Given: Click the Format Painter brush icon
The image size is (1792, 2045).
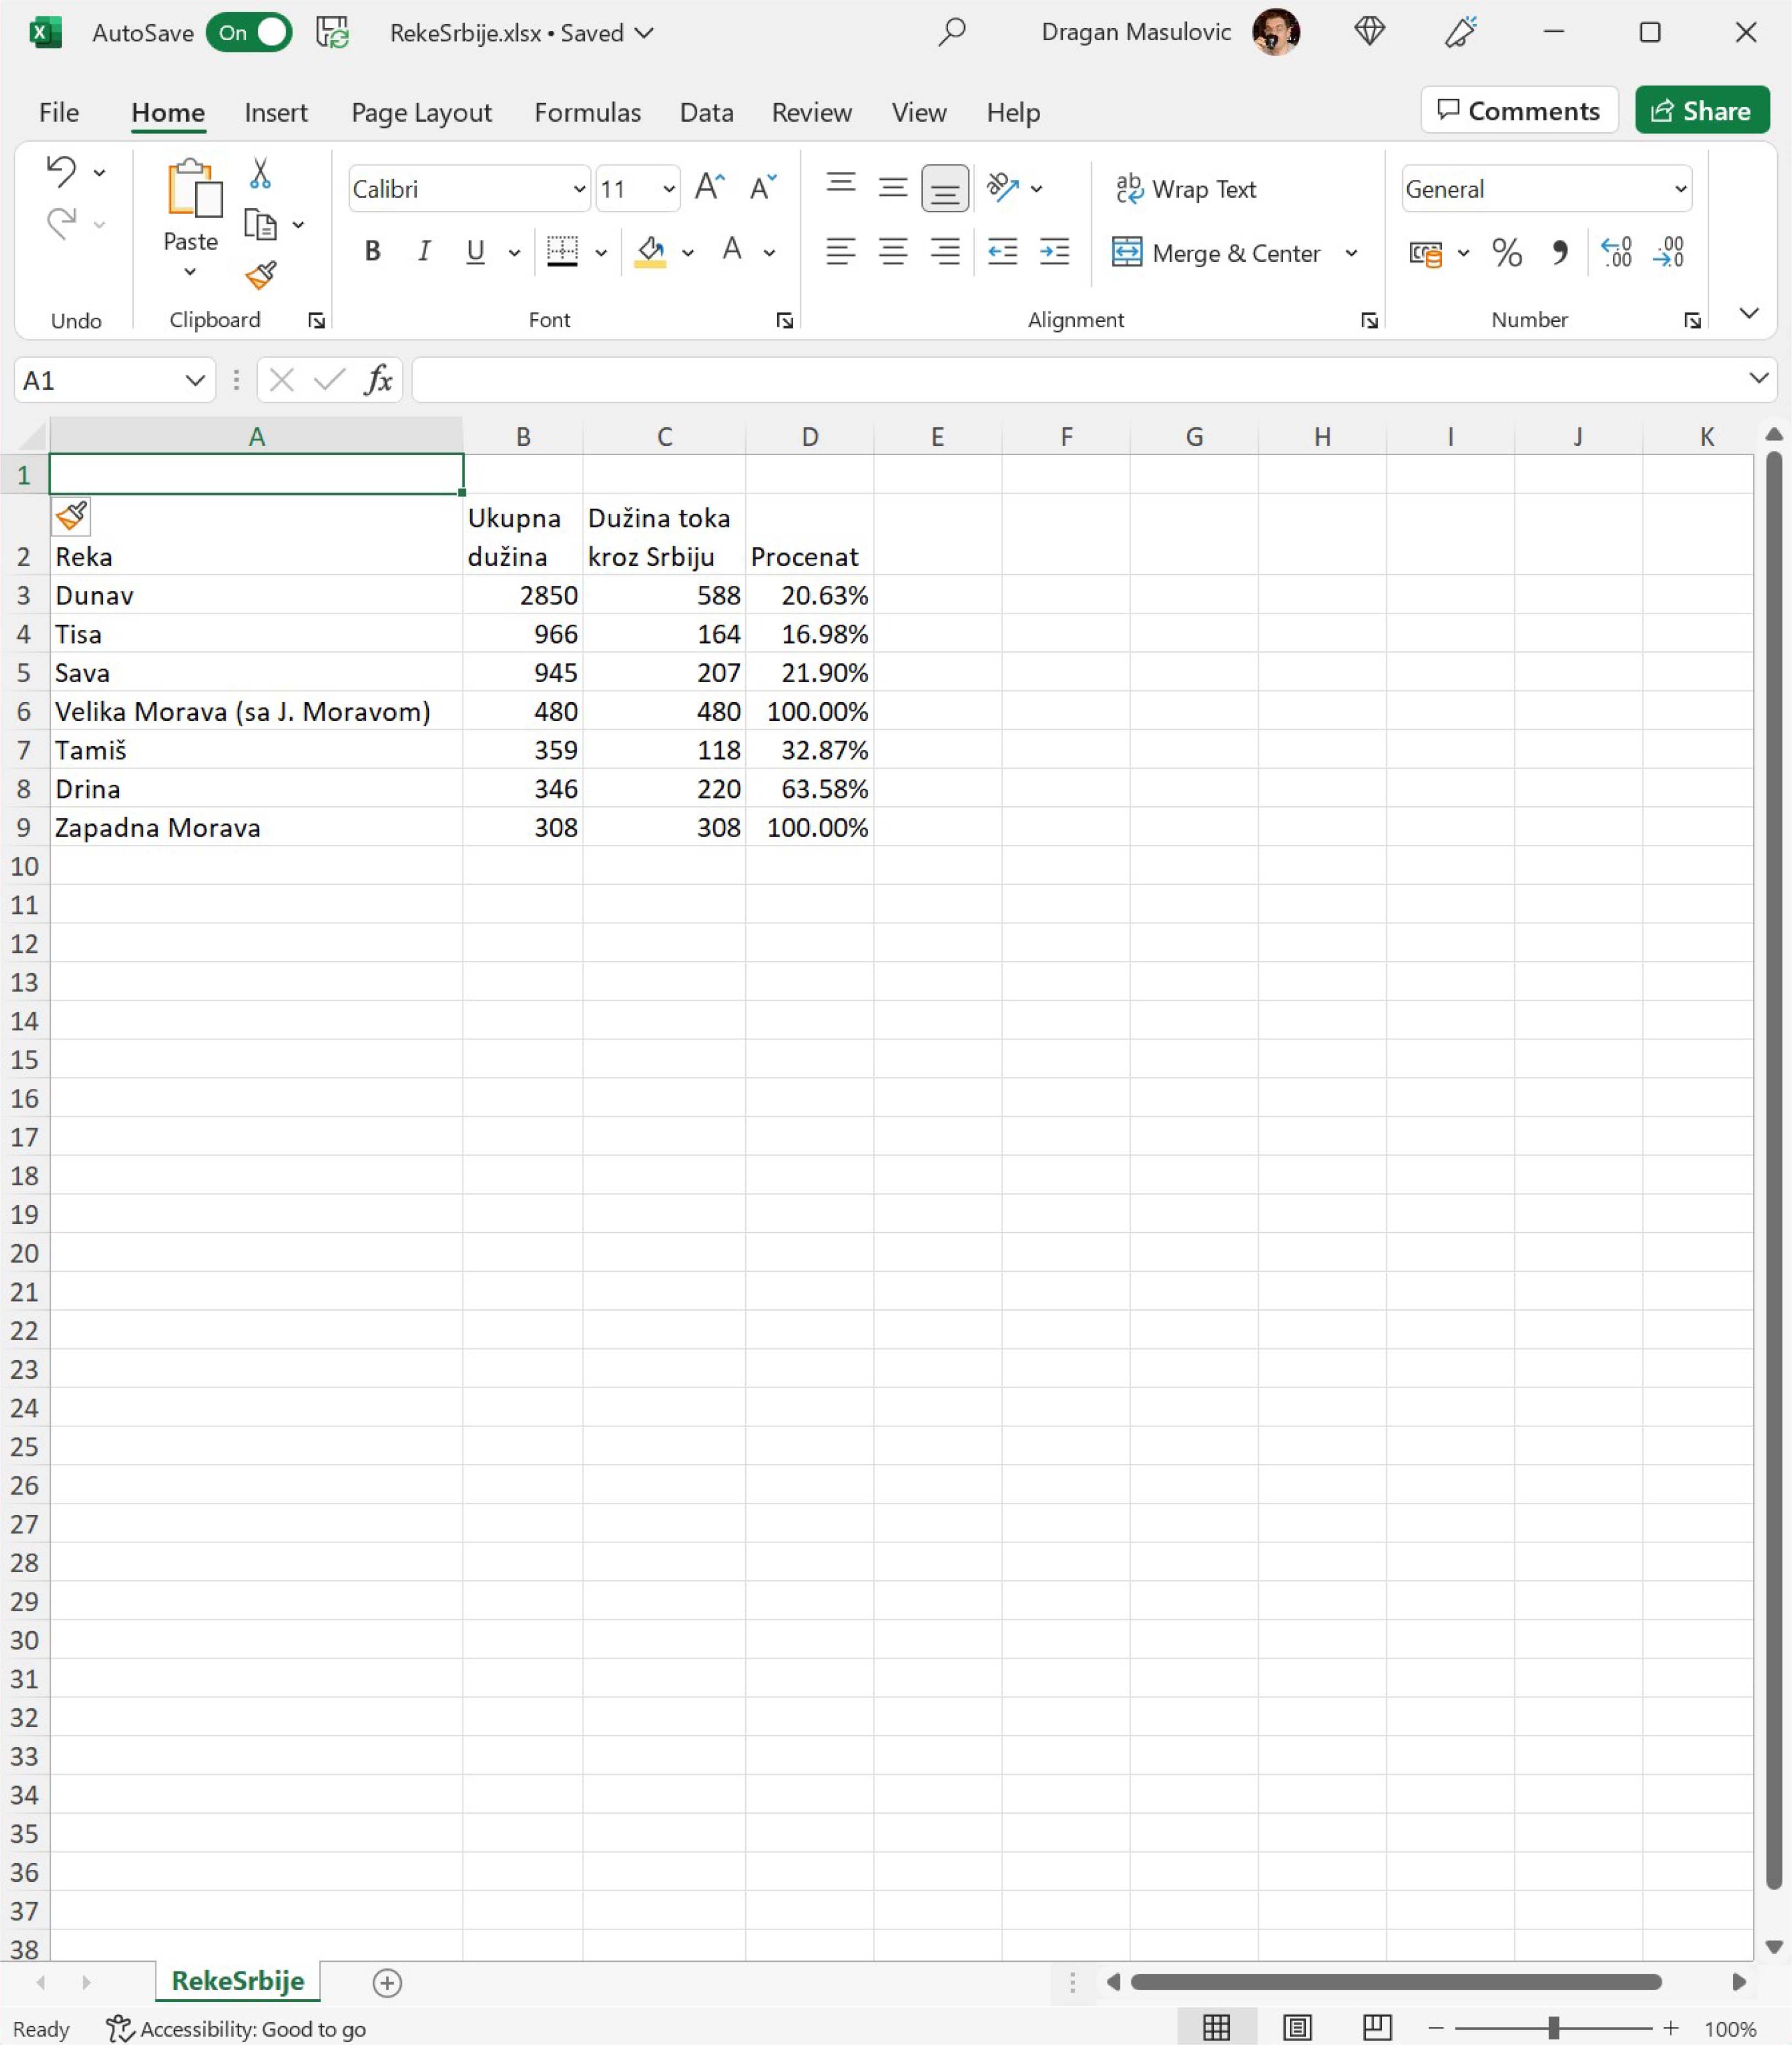Looking at the screenshot, I should [x=260, y=275].
